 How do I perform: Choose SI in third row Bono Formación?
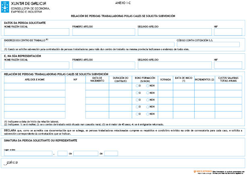click(x=137, y=100)
